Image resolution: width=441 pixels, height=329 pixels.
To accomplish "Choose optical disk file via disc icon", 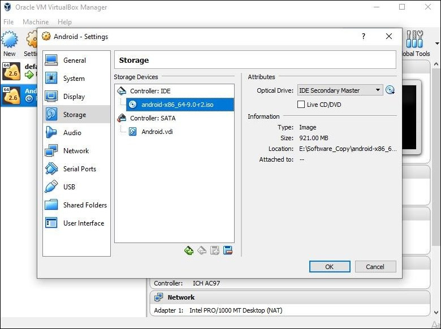I will tap(390, 90).
